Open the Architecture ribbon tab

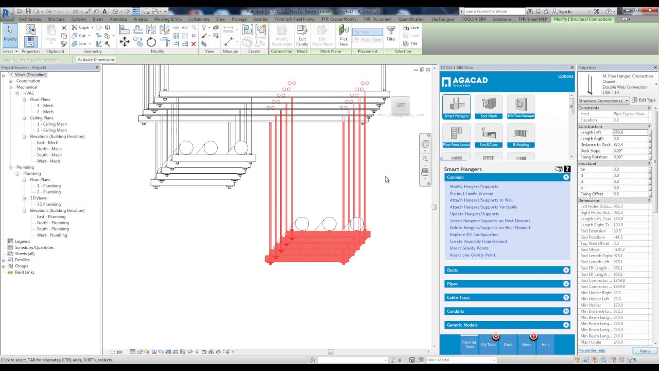(x=30, y=19)
